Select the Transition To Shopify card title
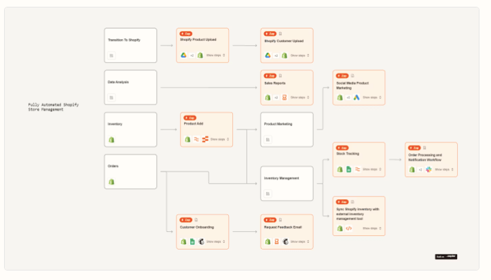491x280 pixels. pos(124,40)
